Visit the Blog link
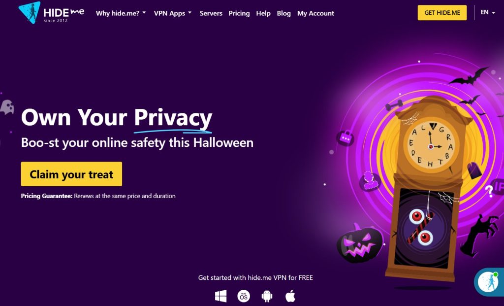The width and height of the screenshot is (504, 306). pyautogui.click(x=284, y=13)
